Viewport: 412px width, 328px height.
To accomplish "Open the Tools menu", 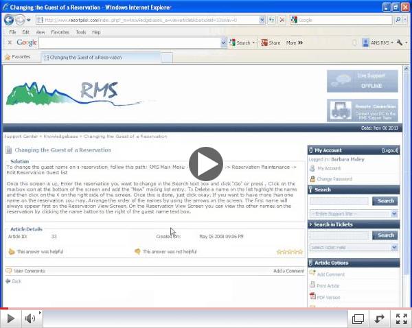I will 81,32.
